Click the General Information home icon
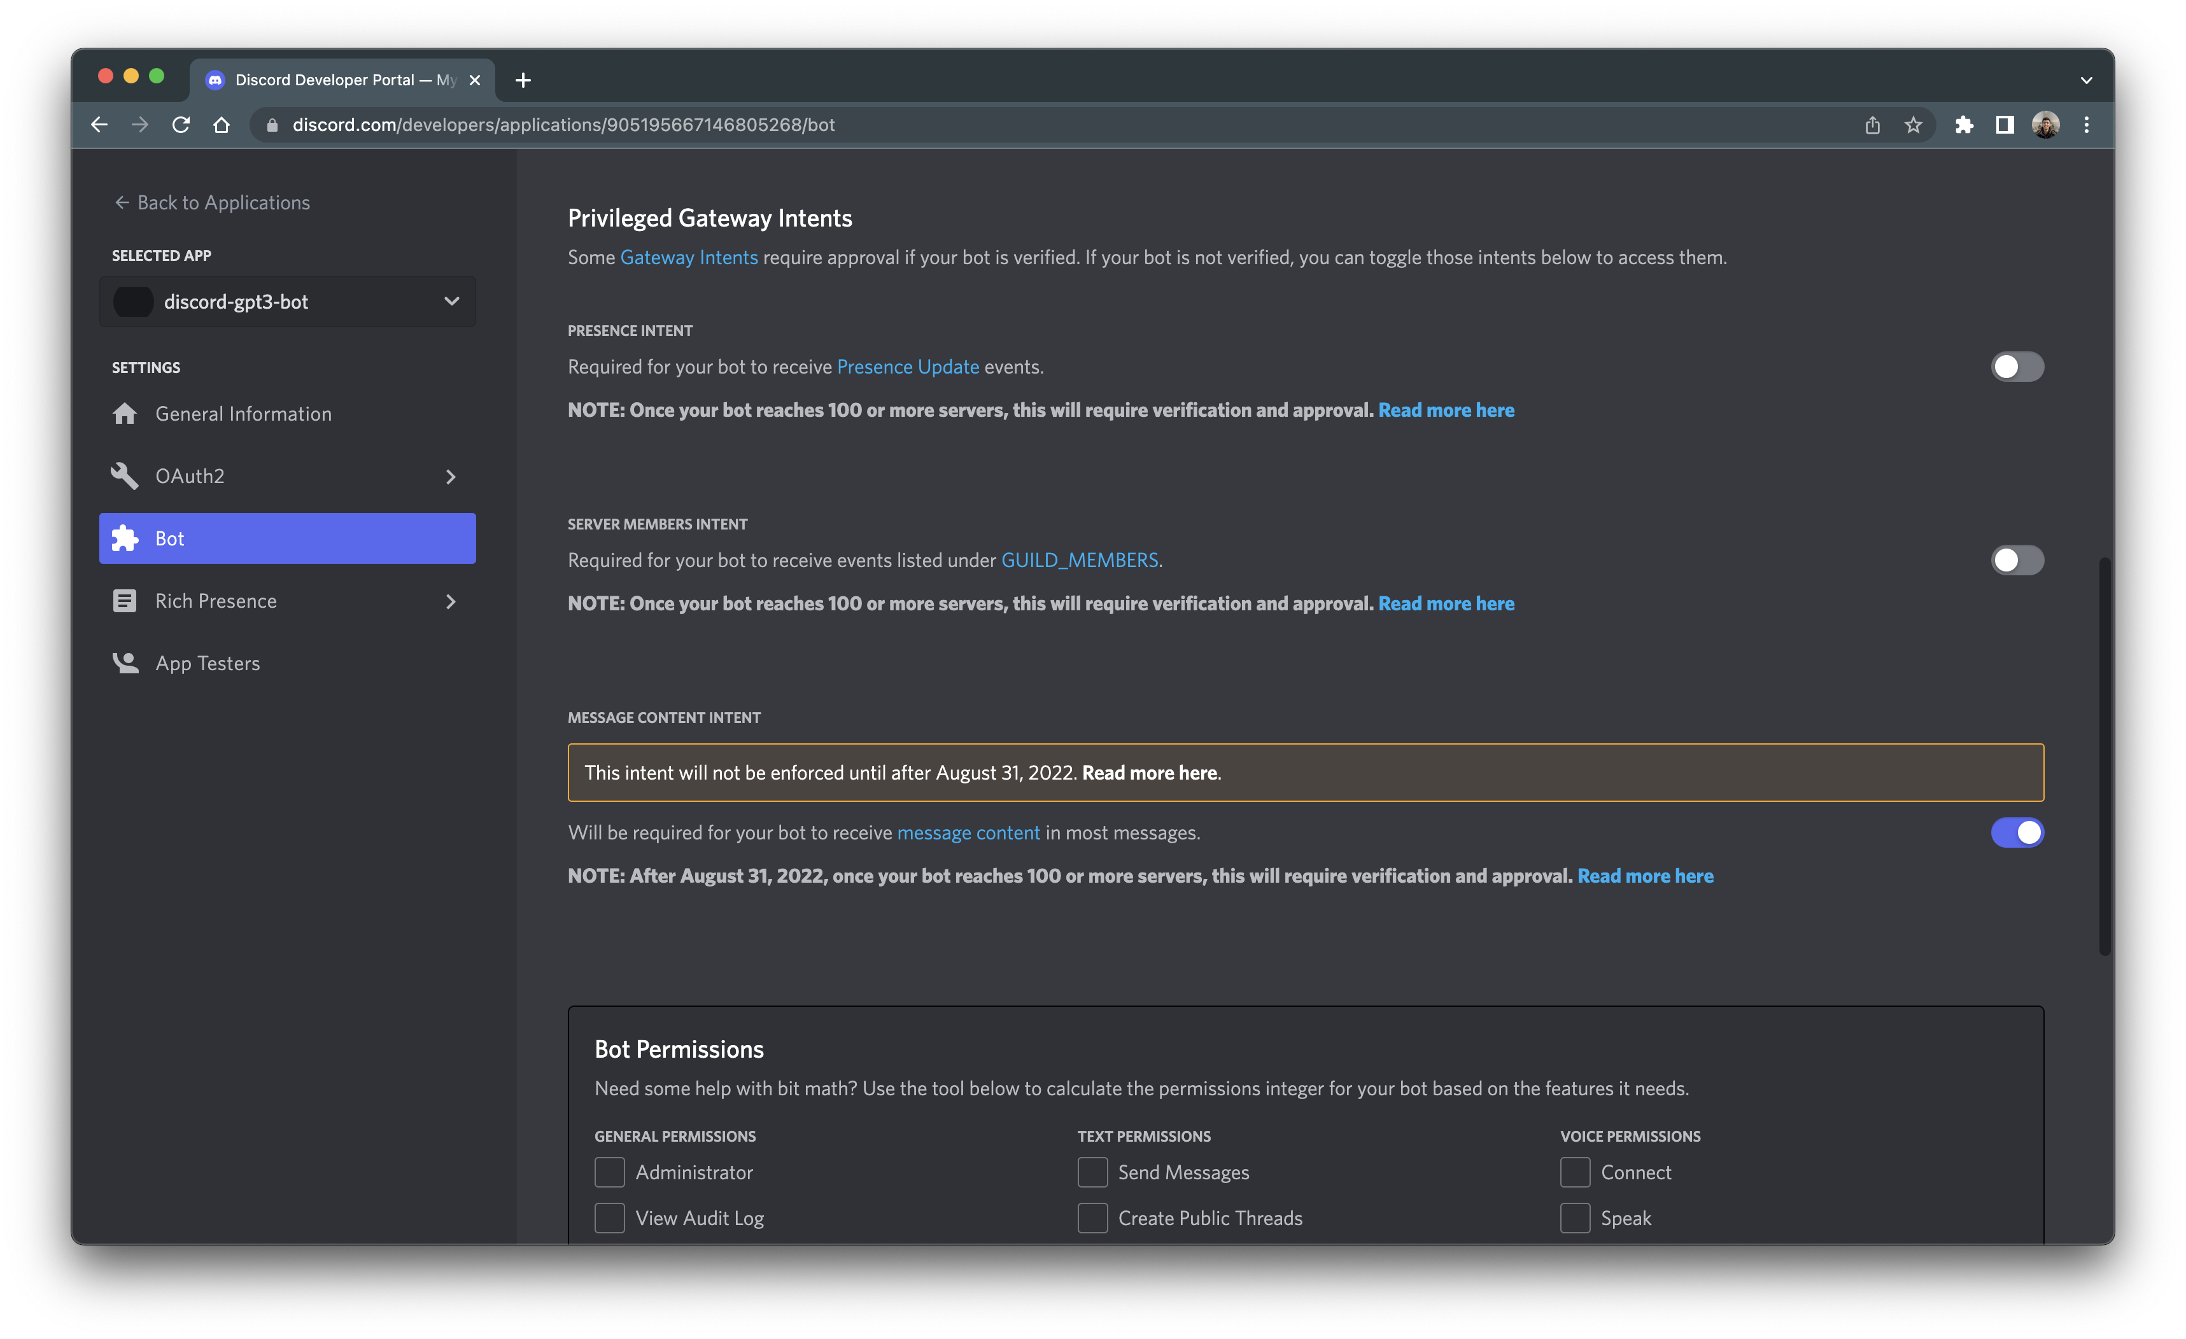The image size is (2186, 1339). (125, 413)
